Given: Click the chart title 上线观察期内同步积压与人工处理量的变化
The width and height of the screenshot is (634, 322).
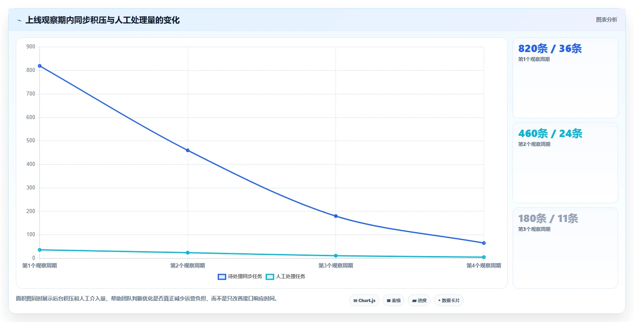Looking at the screenshot, I should click(102, 20).
